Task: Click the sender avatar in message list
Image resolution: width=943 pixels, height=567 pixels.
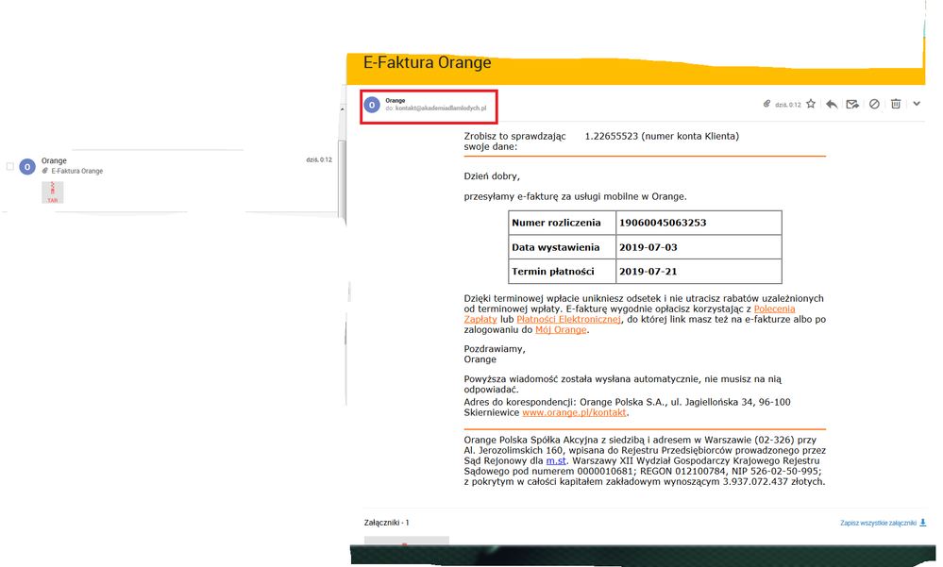Action: 27,167
